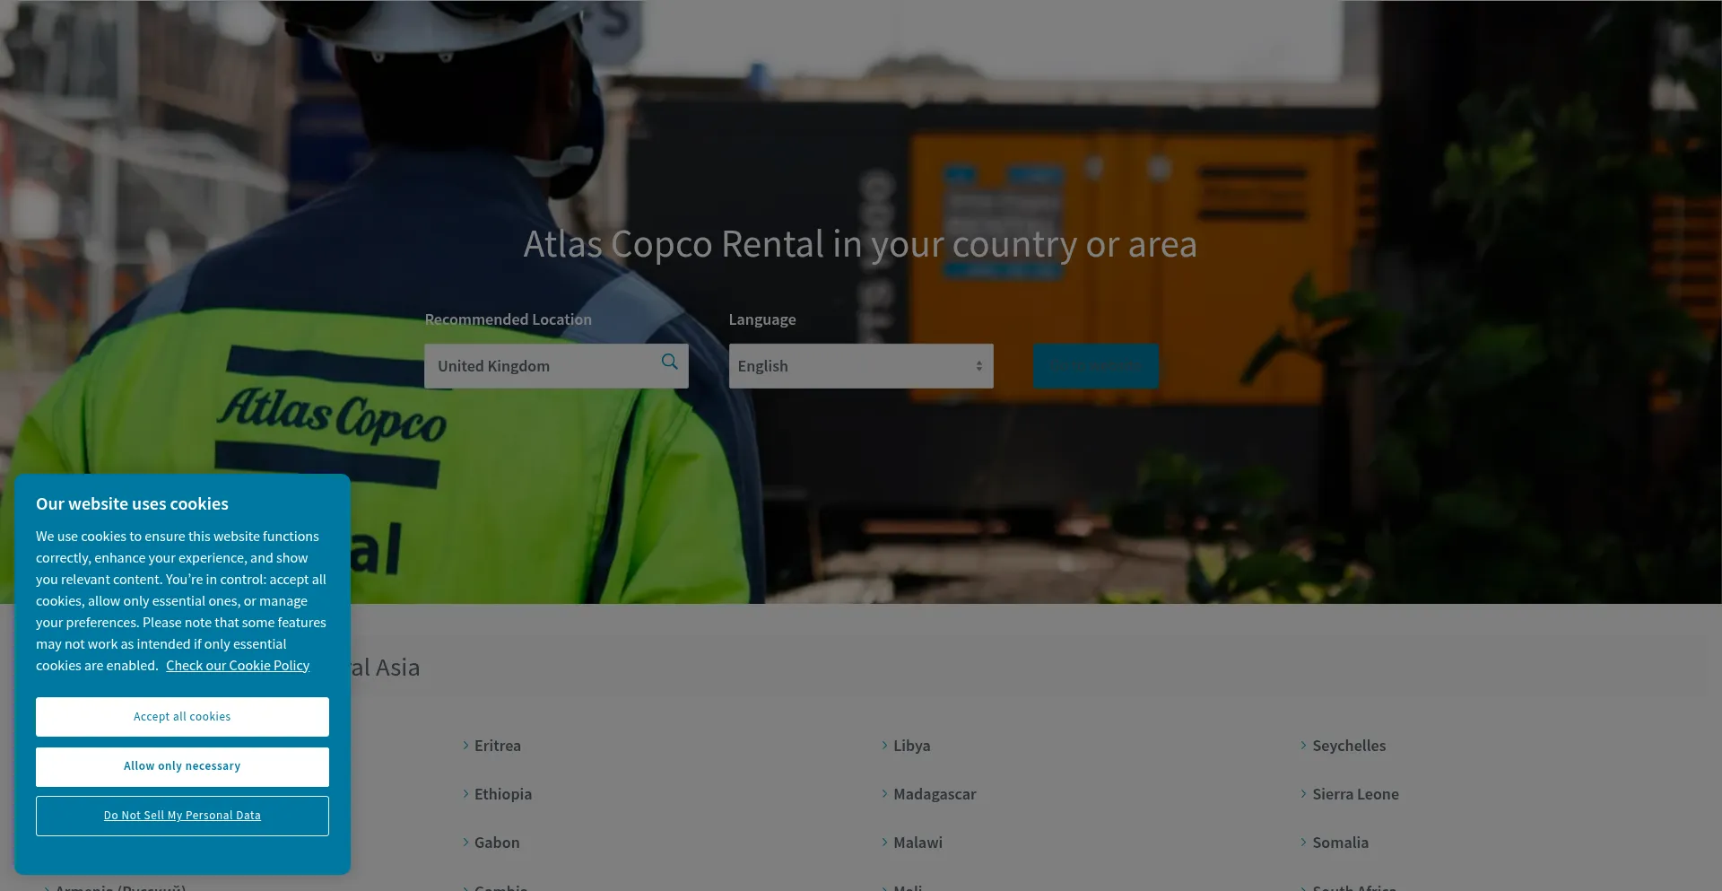Click the blue go-to-website button beside Language
The image size is (1722, 891).
coord(1095,366)
